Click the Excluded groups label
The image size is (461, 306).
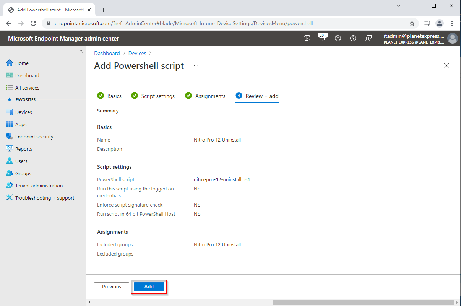click(x=115, y=254)
